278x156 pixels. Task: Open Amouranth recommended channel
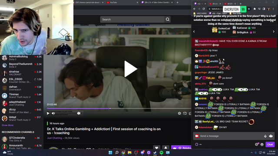coord(22,146)
